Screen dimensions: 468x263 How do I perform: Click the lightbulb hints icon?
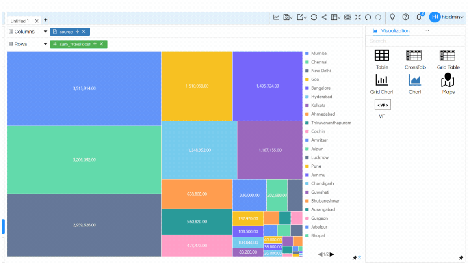tap(392, 17)
